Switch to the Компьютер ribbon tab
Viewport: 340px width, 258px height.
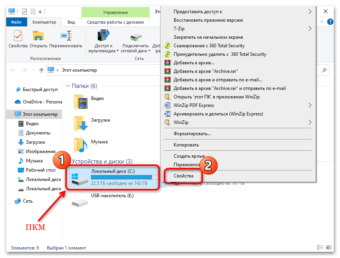point(44,22)
